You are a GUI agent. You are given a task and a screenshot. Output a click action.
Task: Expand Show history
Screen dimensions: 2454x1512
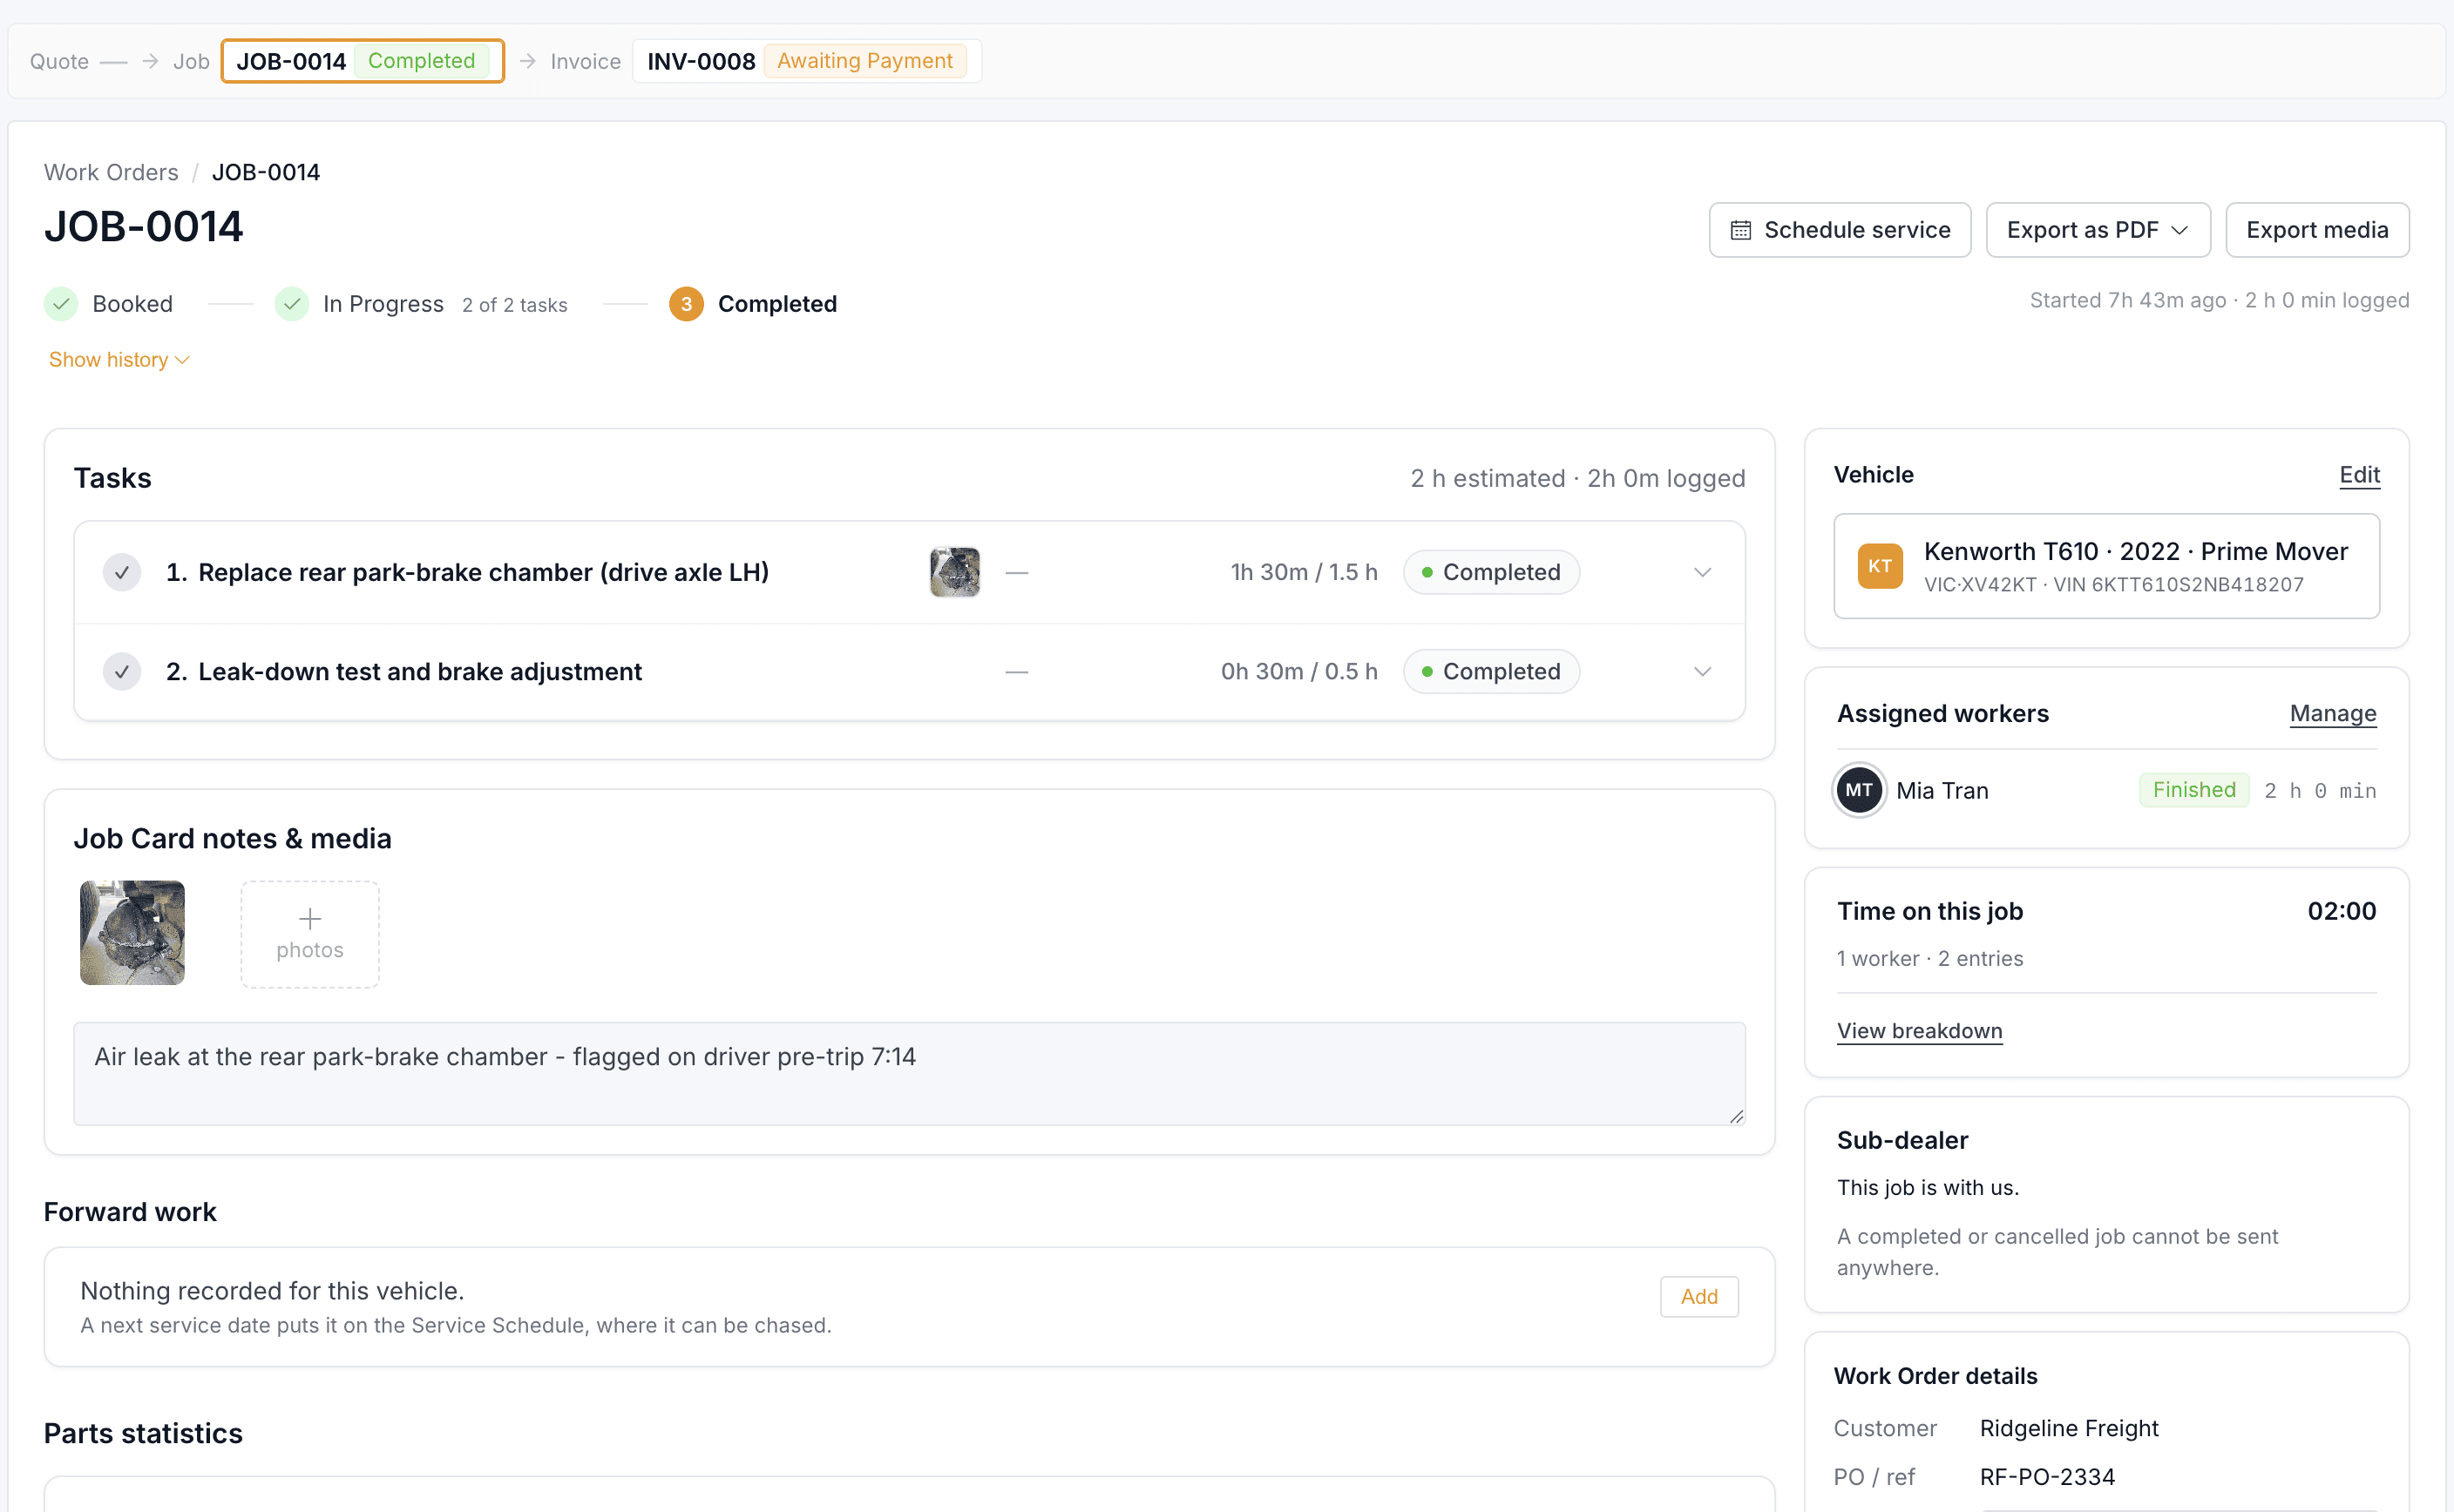(x=119, y=360)
